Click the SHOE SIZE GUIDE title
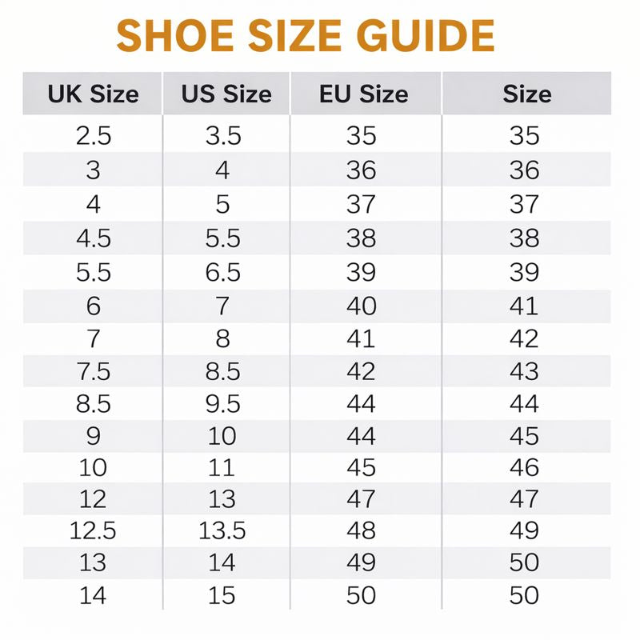The image size is (640, 640). 306,35
